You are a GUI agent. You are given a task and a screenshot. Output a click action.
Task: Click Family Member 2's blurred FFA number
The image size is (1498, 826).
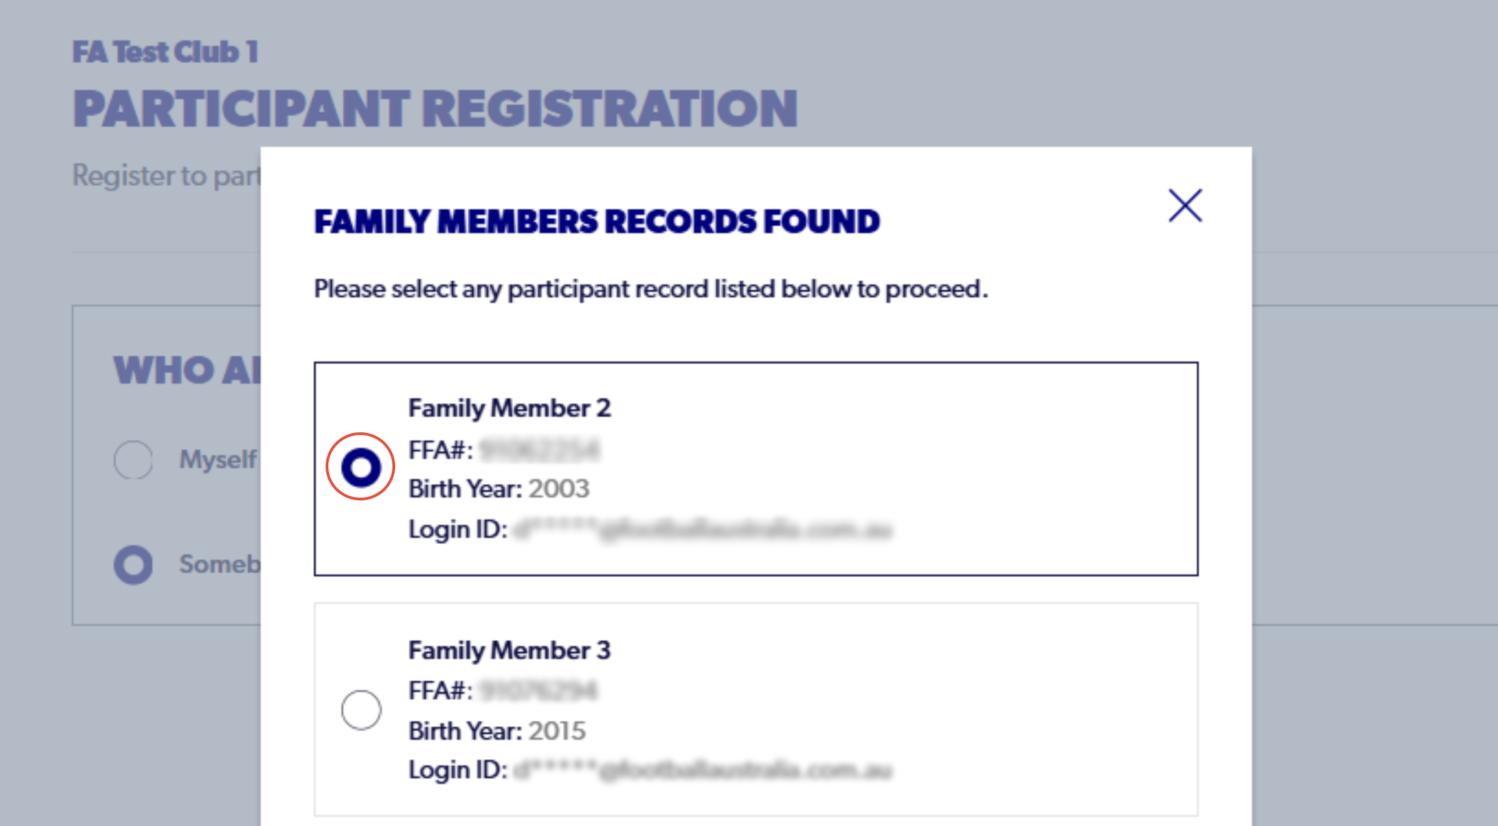[540, 450]
